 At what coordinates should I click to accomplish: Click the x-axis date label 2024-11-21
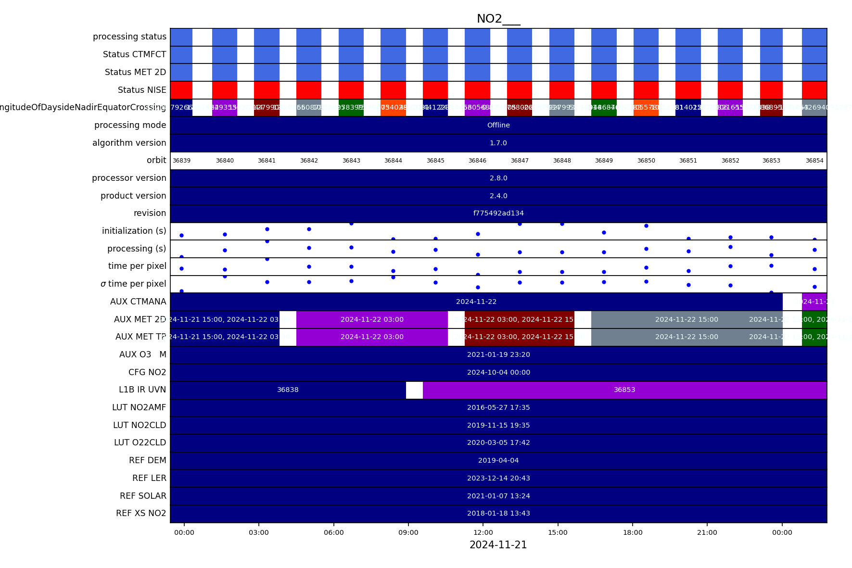[x=498, y=545]
